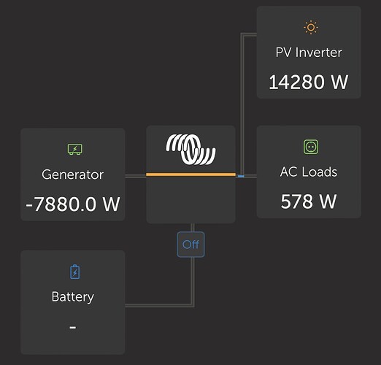Click the blue battery charging icon
381x365 pixels.
click(x=75, y=272)
